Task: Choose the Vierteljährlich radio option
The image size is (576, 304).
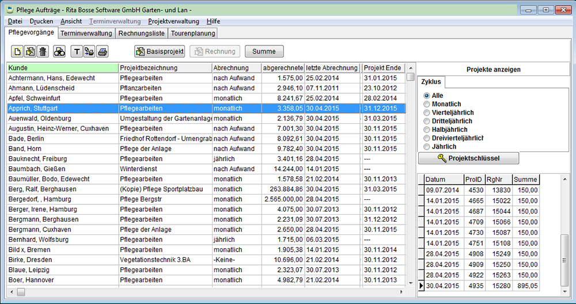Action: pyautogui.click(x=427, y=113)
